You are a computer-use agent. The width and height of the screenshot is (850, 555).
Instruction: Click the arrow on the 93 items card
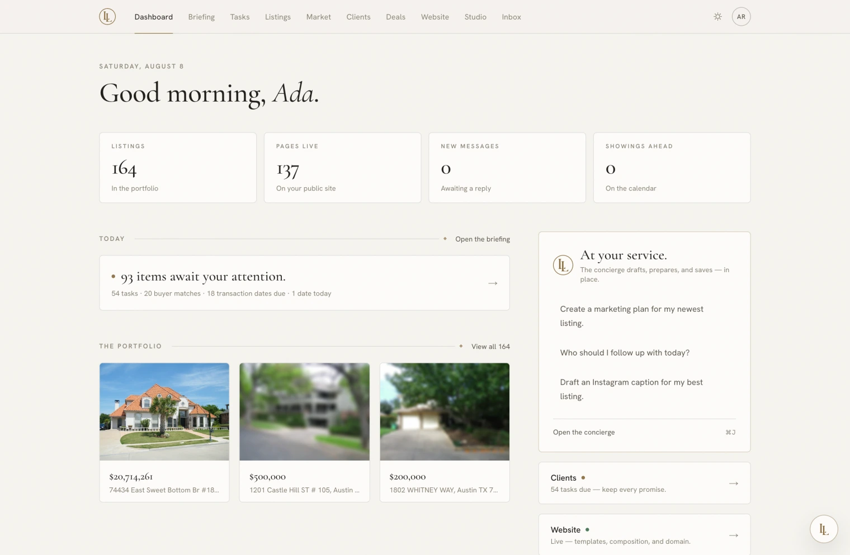coord(493,283)
